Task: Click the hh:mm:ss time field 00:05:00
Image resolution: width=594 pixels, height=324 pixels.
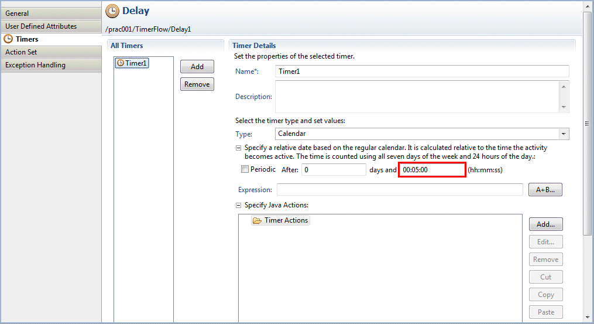Action: (432, 169)
